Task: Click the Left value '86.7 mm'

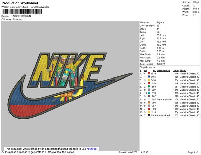Action: [161, 35]
